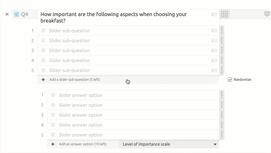Image resolution: width=271 pixels, height=153 pixels.
Task: Add a slider sub-question
Action: [x=74, y=79]
